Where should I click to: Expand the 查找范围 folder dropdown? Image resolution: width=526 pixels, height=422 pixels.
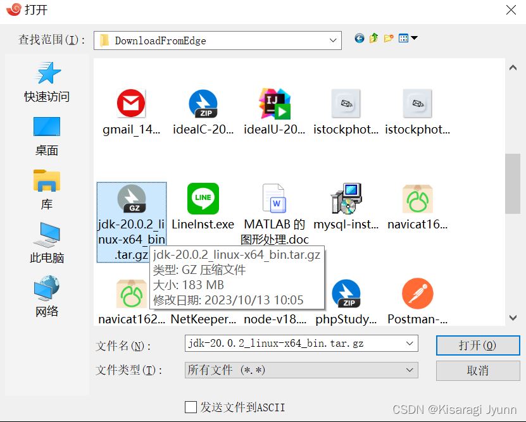(333, 40)
